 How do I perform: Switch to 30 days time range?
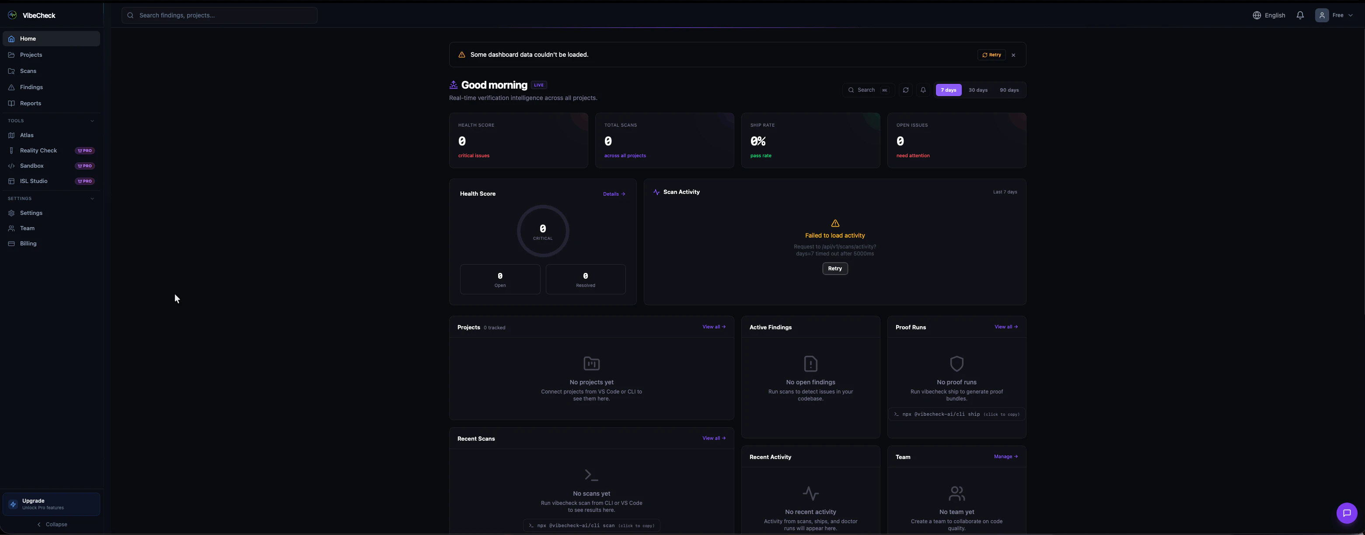point(977,90)
